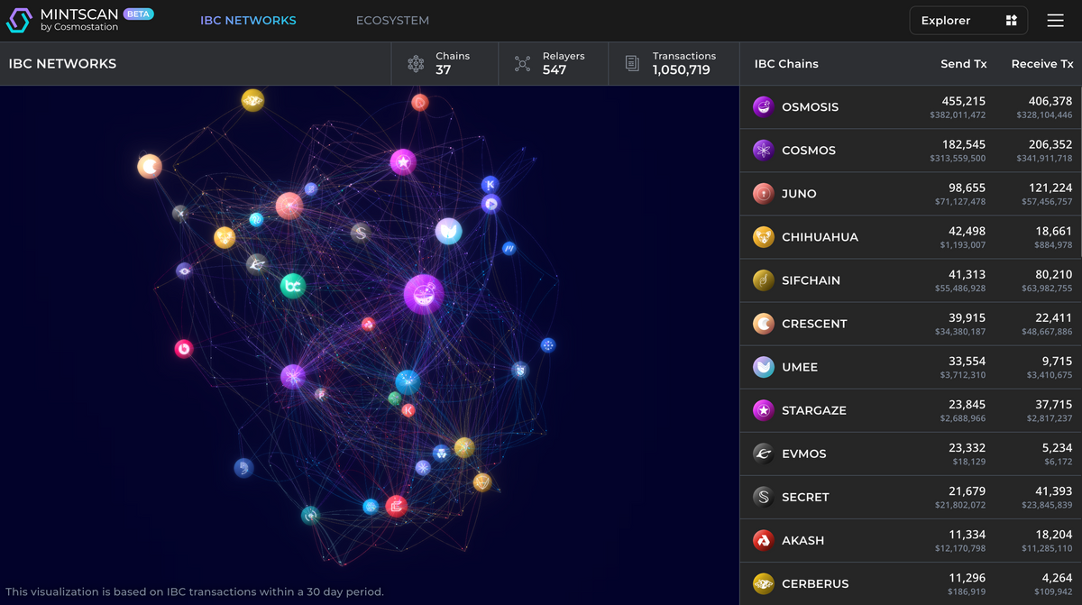Image resolution: width=1082 pixels, height=605 pixels.
Task: Click the Relayers network icon
Action: 522,64
